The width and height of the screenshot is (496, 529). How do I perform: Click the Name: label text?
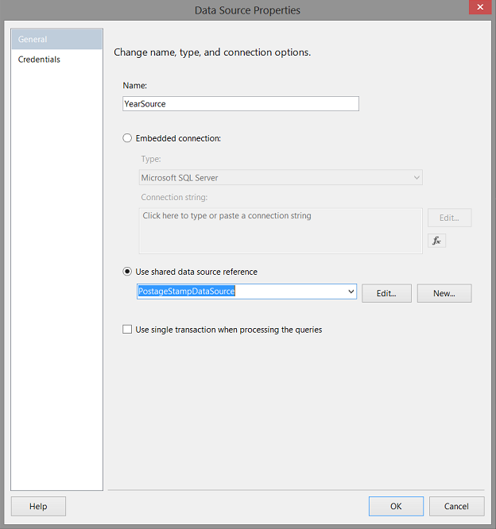(x=135, y=85)
